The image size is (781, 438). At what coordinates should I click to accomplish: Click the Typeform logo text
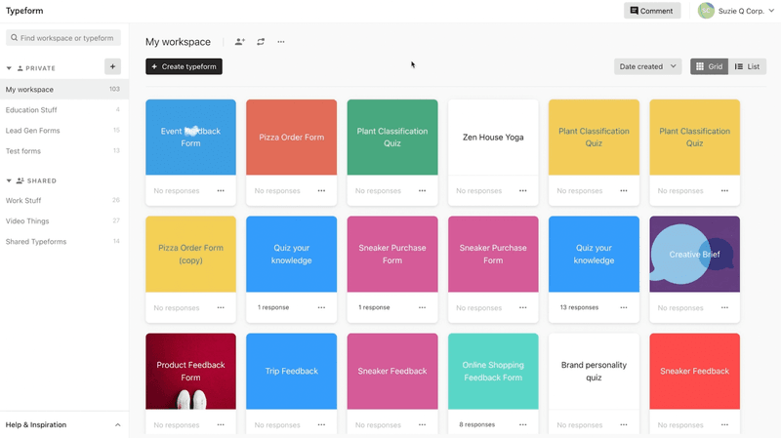click(x=24, y=11)
